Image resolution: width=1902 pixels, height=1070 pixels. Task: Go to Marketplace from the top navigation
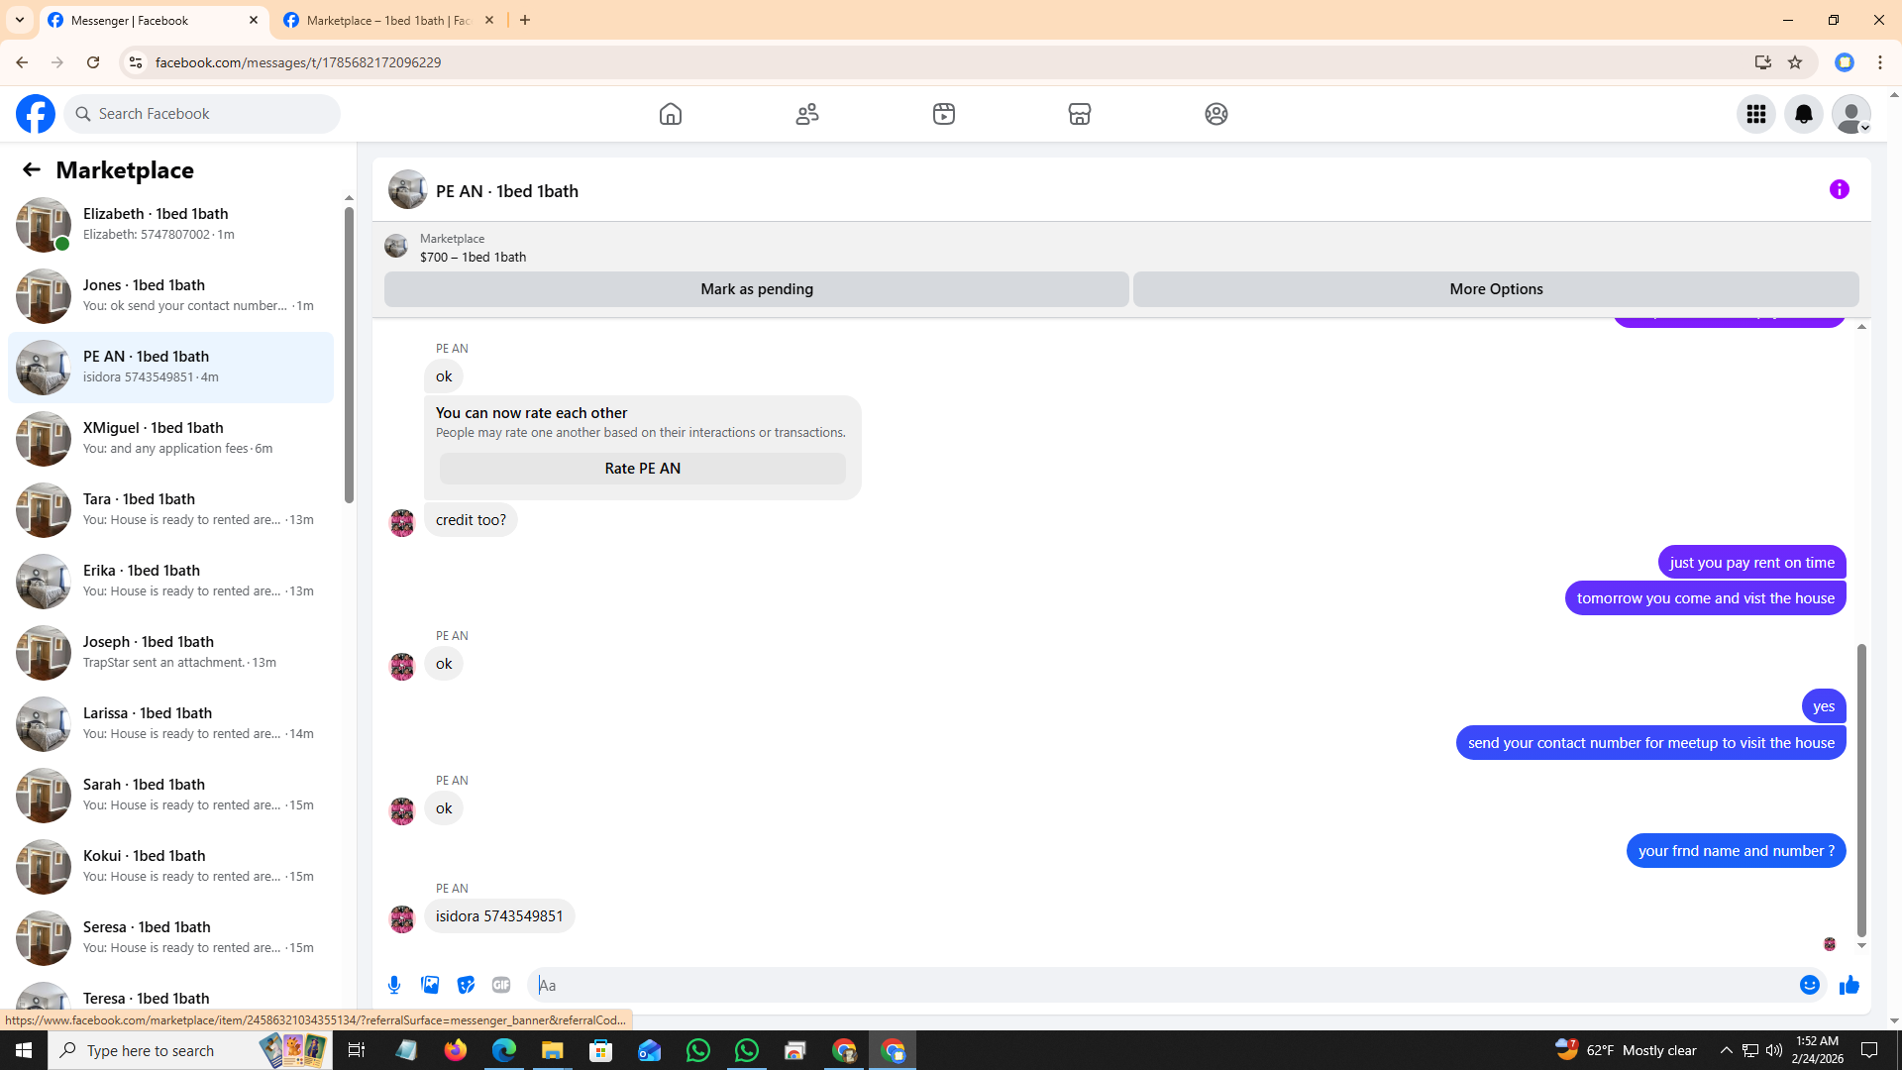1079,114
